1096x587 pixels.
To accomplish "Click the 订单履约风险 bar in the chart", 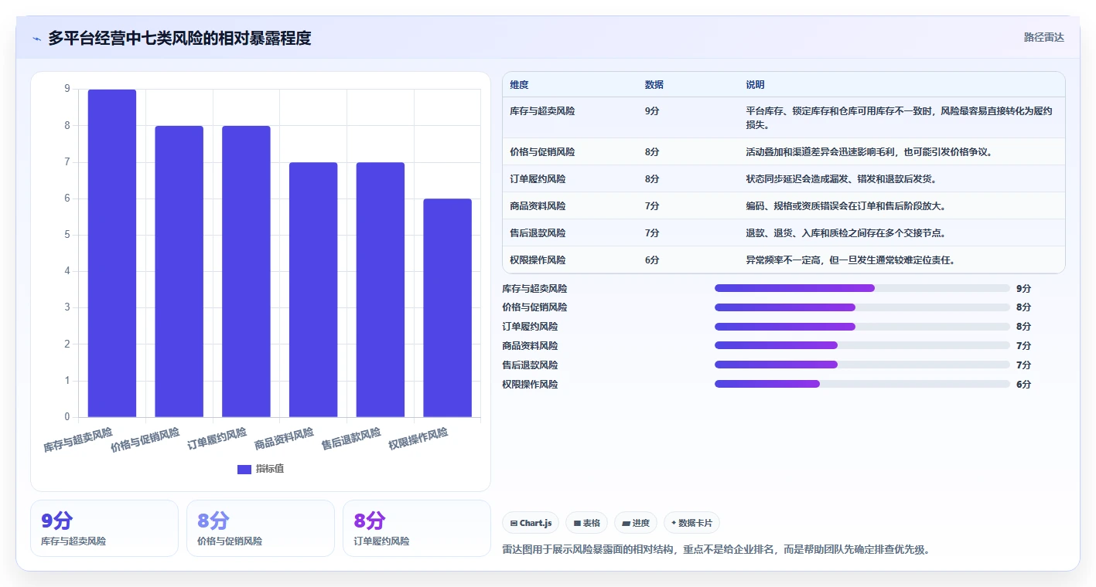I will [x=246, y=271].
